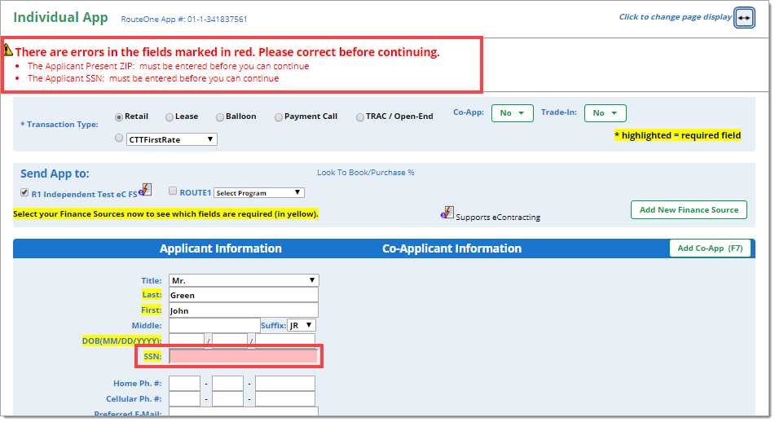This screenshot has width=775, height=422.
Task: Select TRAC / Open-End radio button
Action: coord(359,117)
